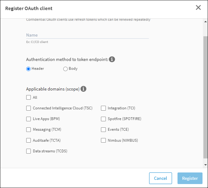
Task: Enable Connected Intelligence Cloud (TSC) scope
Action: point(29,108)
